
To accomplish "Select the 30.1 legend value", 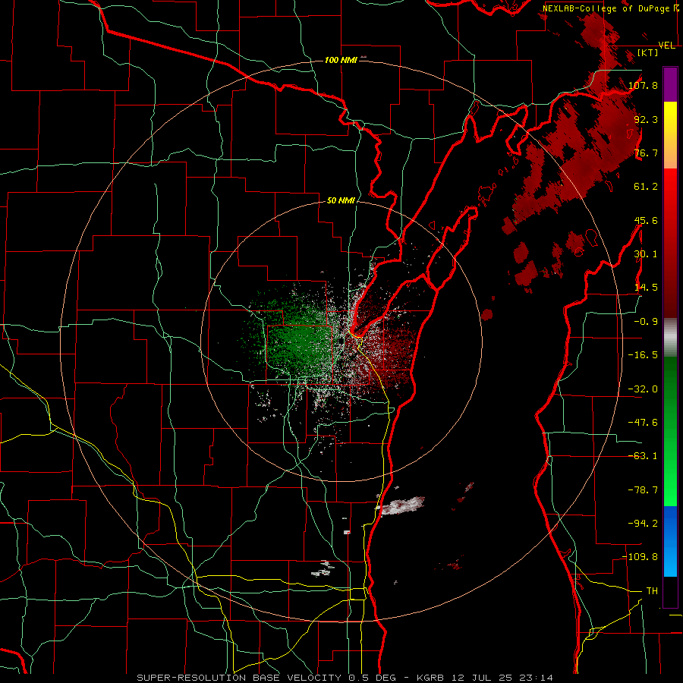I will 646,254.
